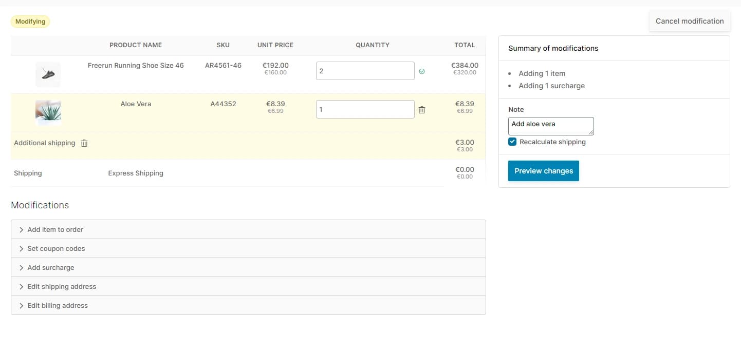This screenshot has width=741, height=354.
Task: Click the Freerun Running Shoe thumbnail
Action: tap(48, 74)
